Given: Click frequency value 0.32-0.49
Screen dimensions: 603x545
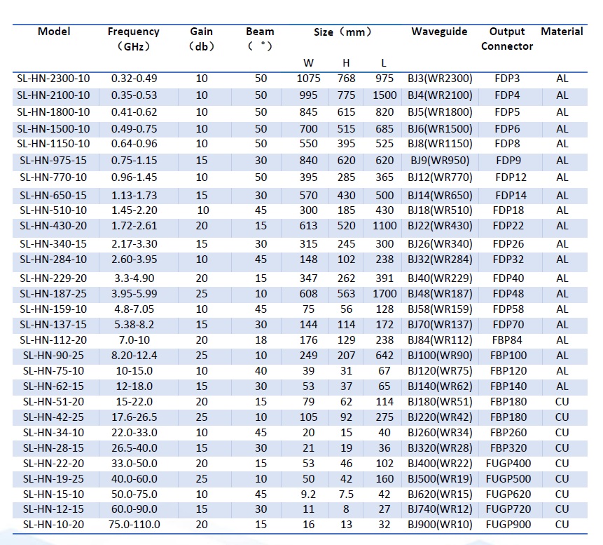Looking at the screenshot, I should coord(134,79).
